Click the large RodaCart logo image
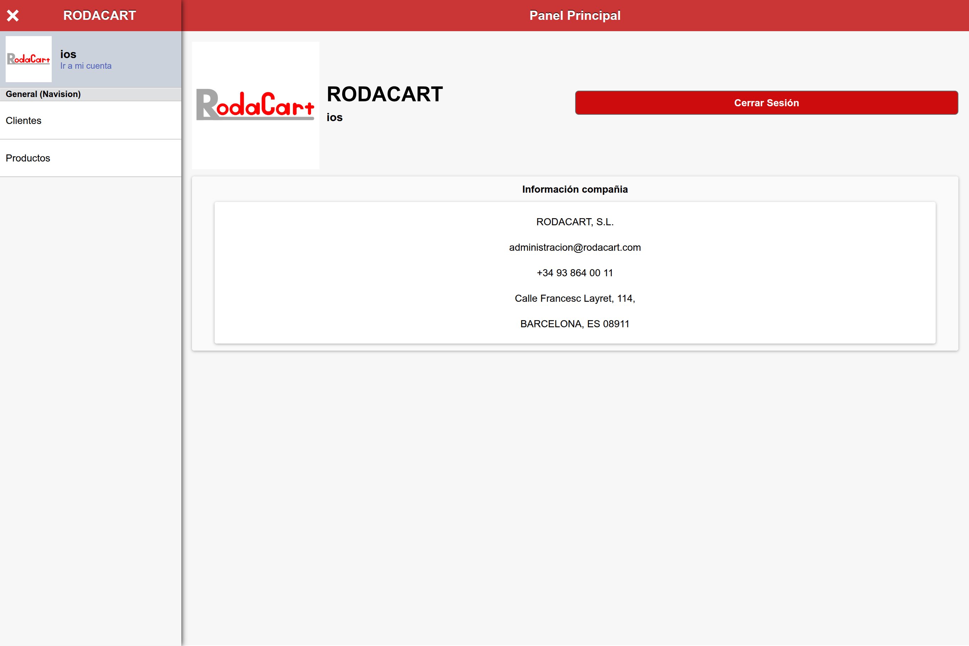This screenshot has width=969, height=646. coord(255,105)
